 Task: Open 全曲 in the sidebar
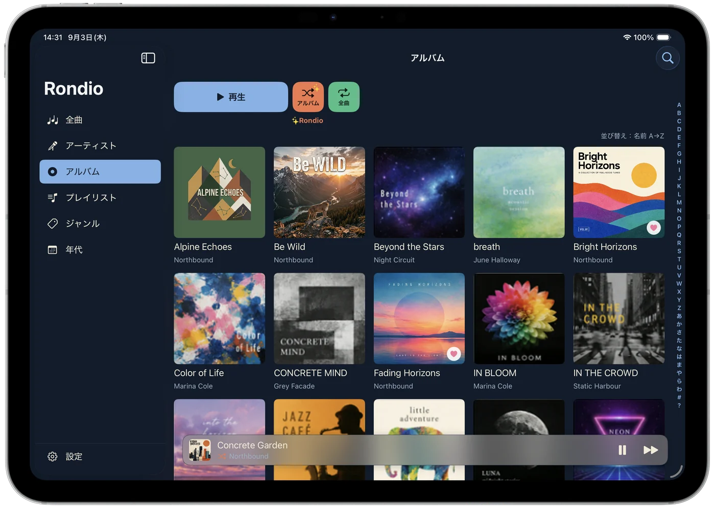click(100, 120)
